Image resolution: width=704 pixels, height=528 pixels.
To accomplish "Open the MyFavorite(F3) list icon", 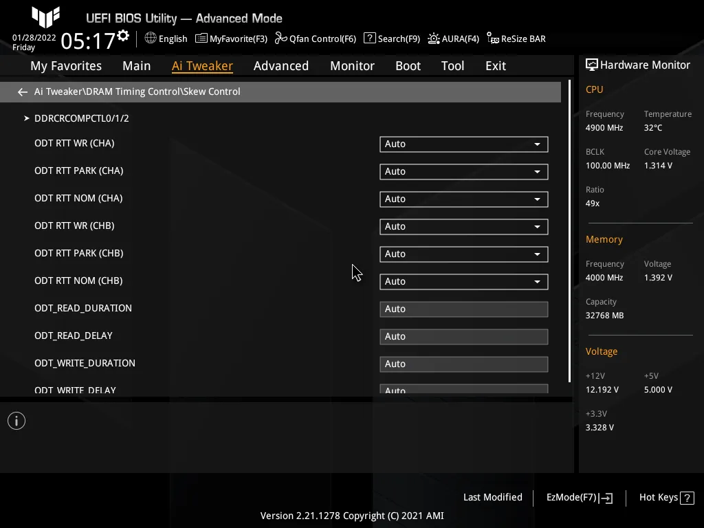I will (x=201, y=38).
